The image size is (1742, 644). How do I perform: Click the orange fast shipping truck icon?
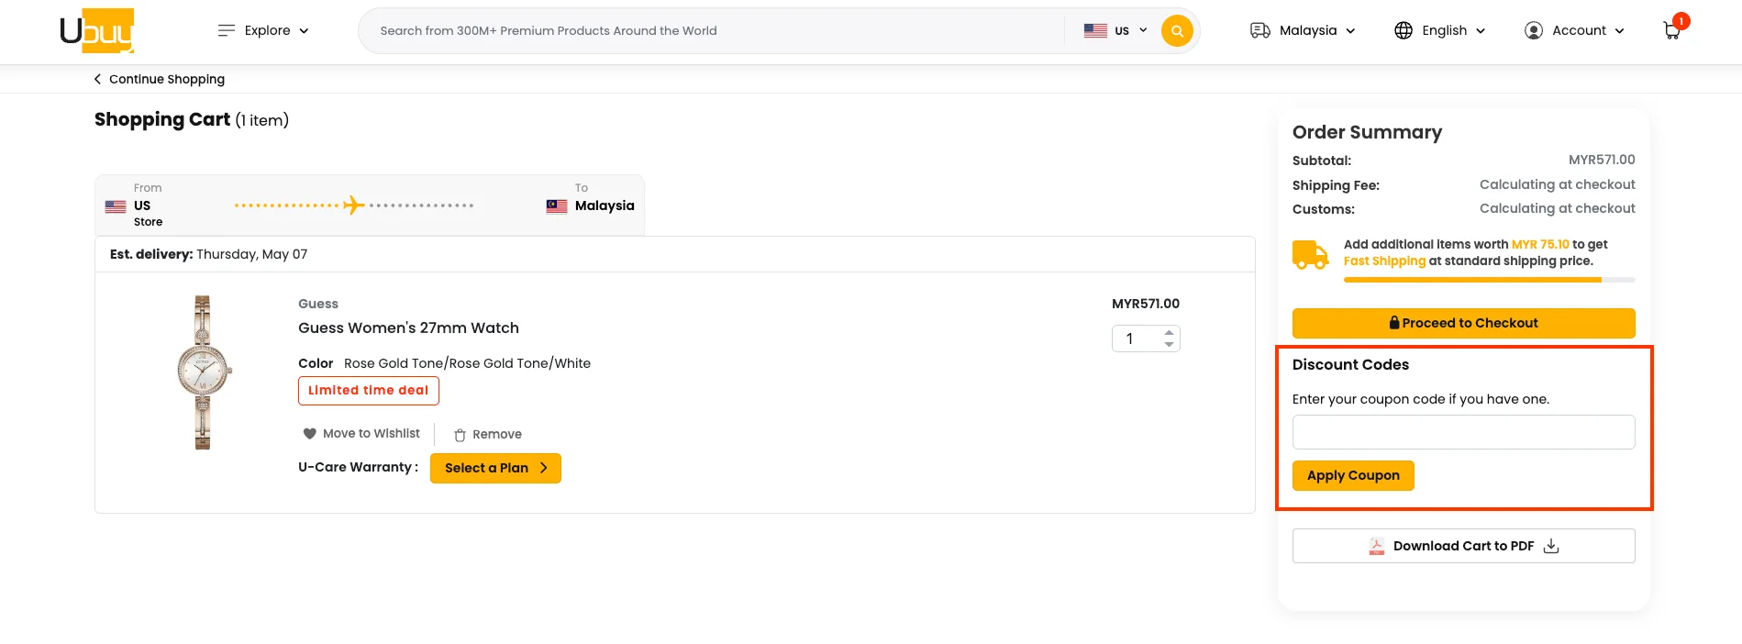(1310, 255)
